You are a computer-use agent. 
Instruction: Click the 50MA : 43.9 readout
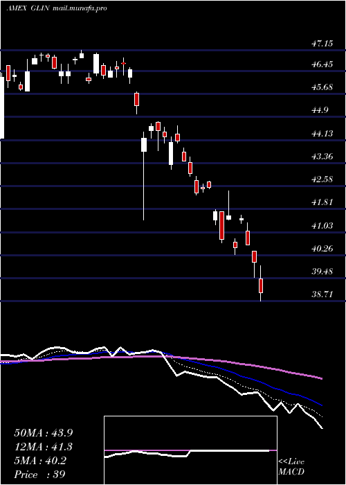(x=43, y=433)
